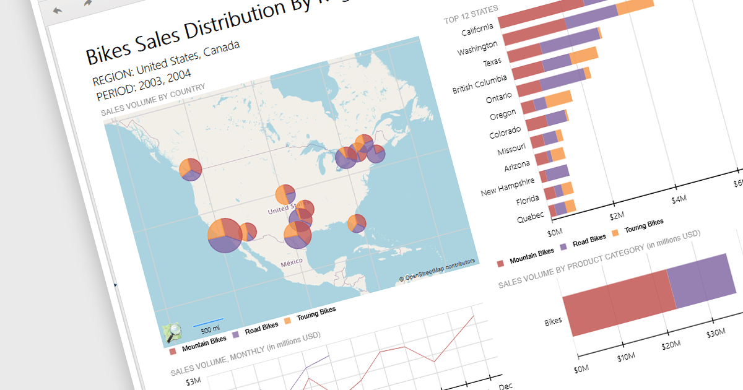Click the OpenStreetMap magnifier logo on the map

point(172,333)
